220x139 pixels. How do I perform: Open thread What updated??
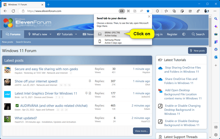26,118
